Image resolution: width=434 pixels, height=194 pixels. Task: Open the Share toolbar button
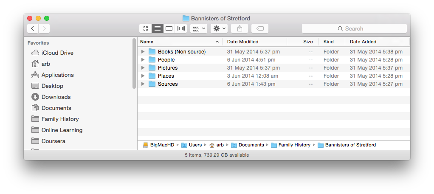tap(240, 28)
